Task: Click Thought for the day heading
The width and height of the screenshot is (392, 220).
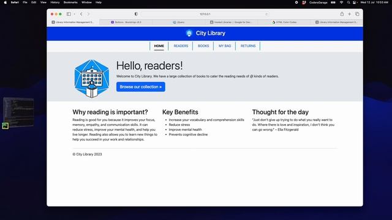Action: coord(281,112)
